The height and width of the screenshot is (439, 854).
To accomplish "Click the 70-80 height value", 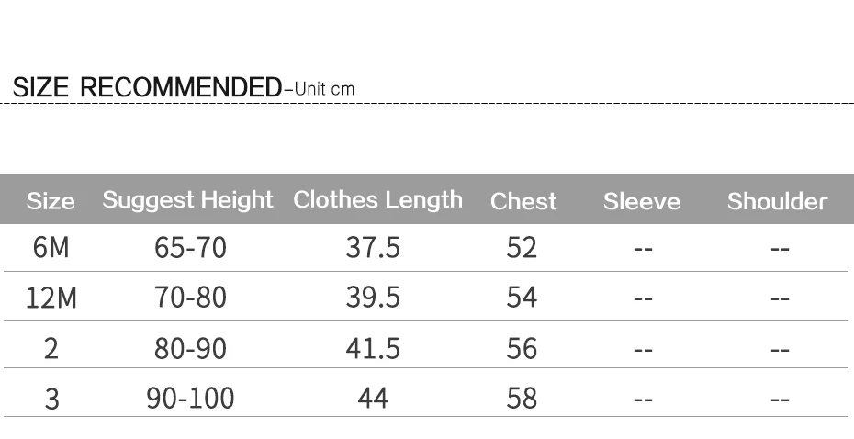I will (x=190, y=298).
